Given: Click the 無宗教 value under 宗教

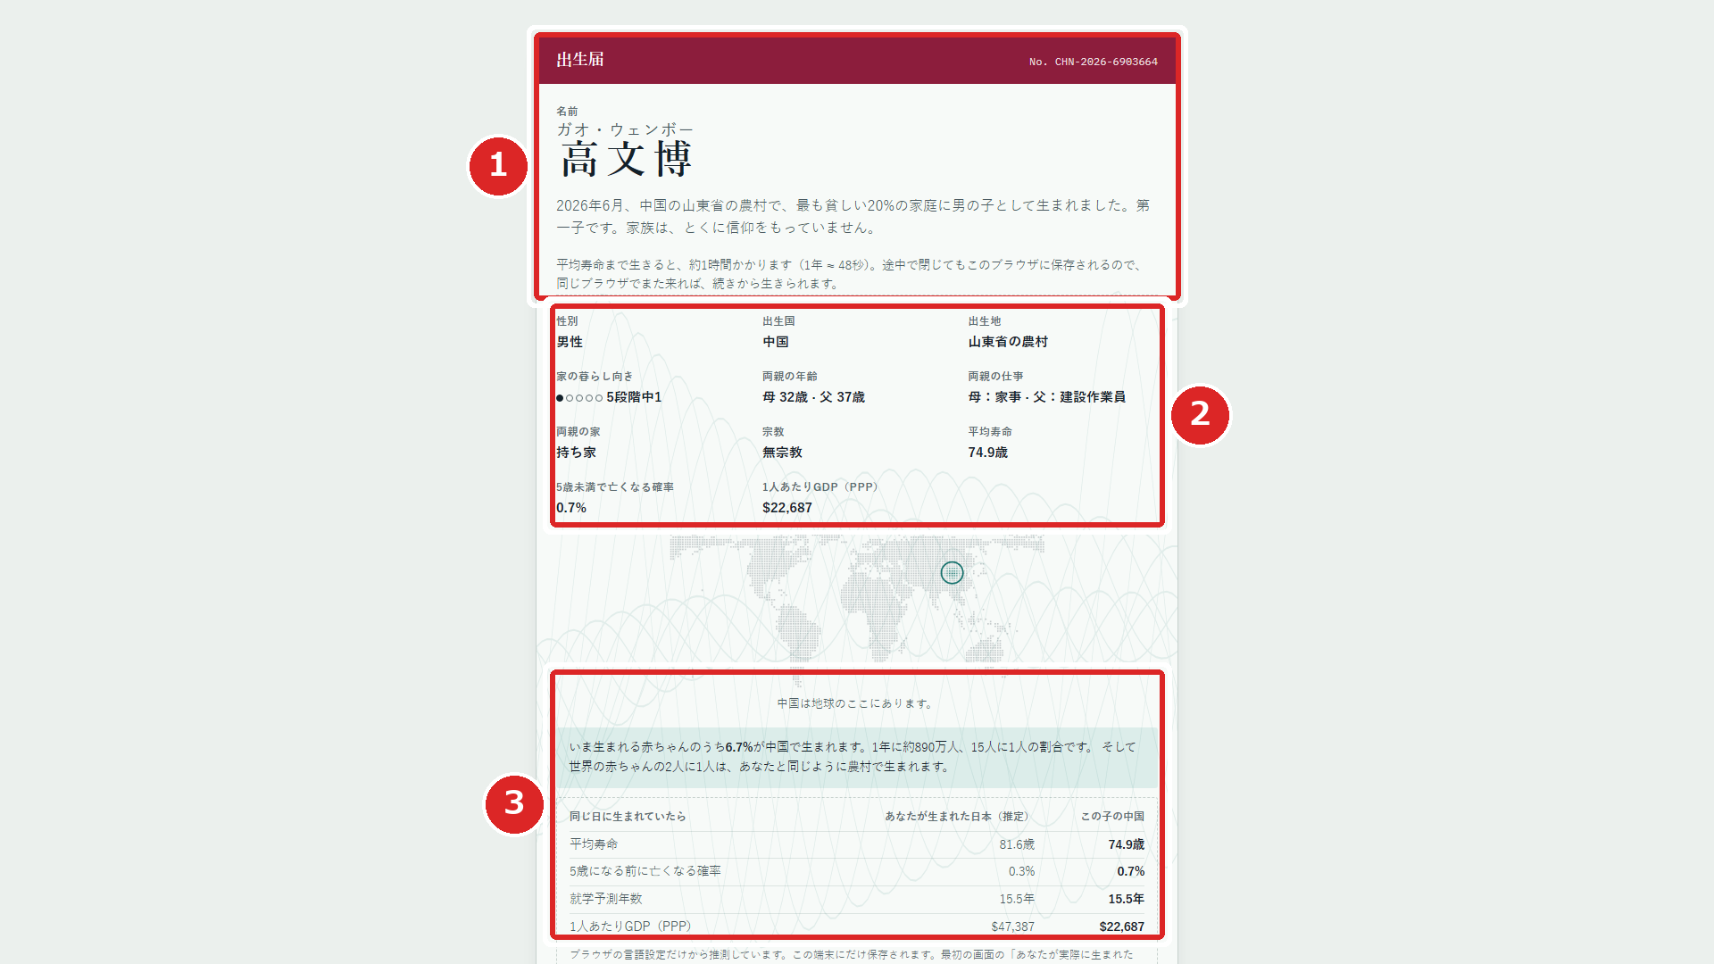Looking at the screenshot, I should (782, 453).
